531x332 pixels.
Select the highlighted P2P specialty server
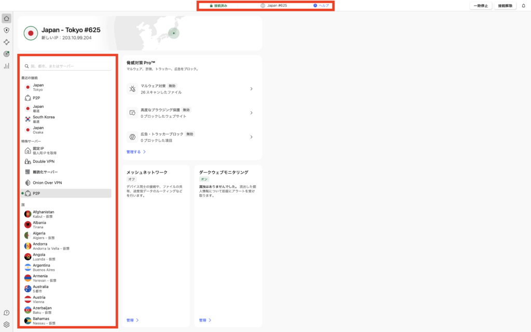[x=66, y=193]
